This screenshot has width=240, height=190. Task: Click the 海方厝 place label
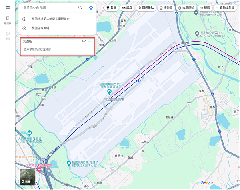[112, 40]
